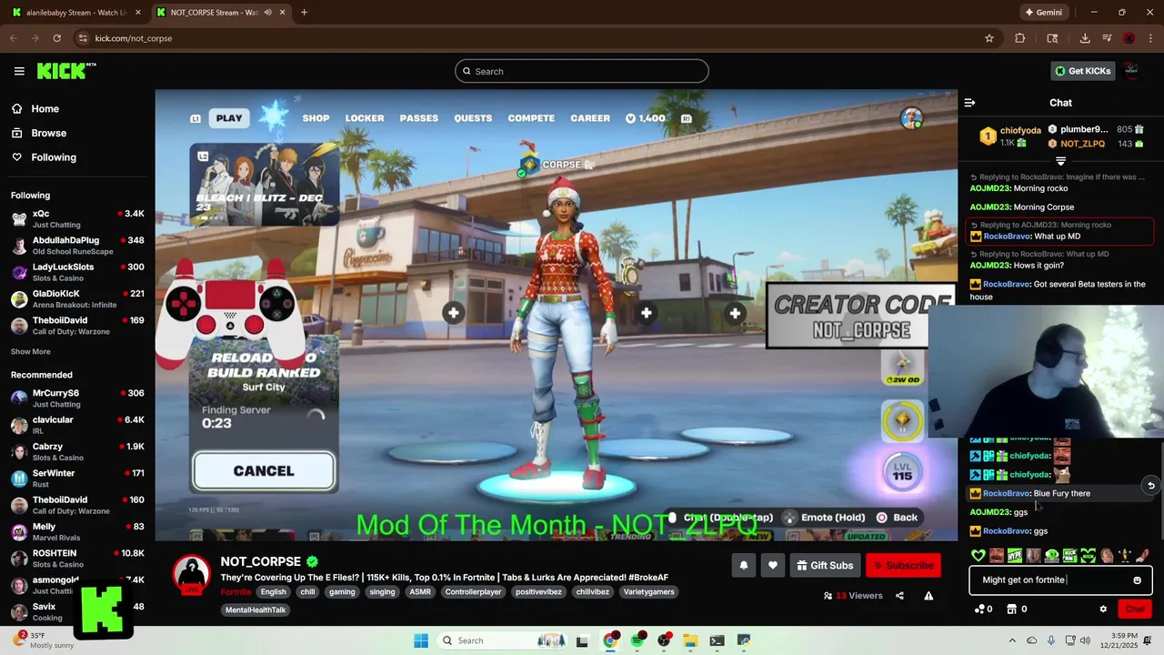
Task: Open ROSHTEIN recommended channel
Action: coord(77,558)
